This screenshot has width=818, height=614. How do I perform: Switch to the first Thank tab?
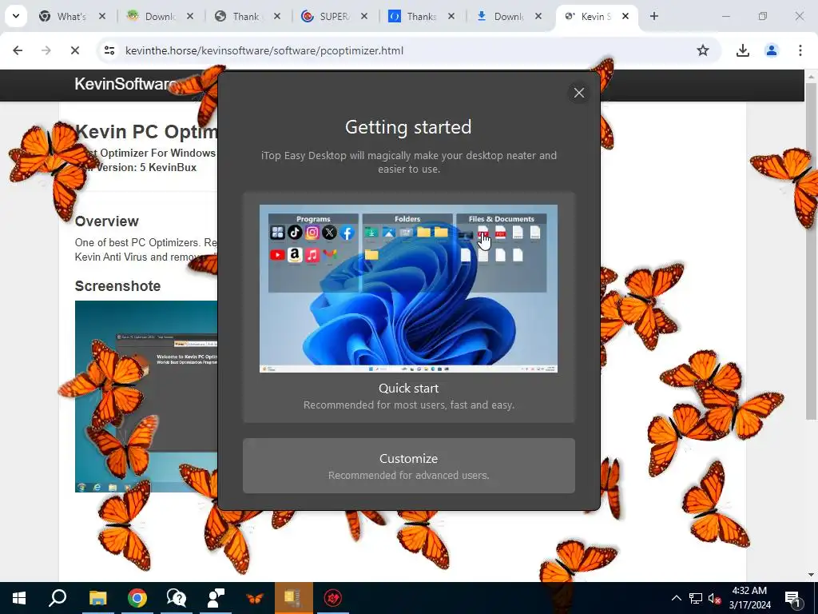coord(245,17)
